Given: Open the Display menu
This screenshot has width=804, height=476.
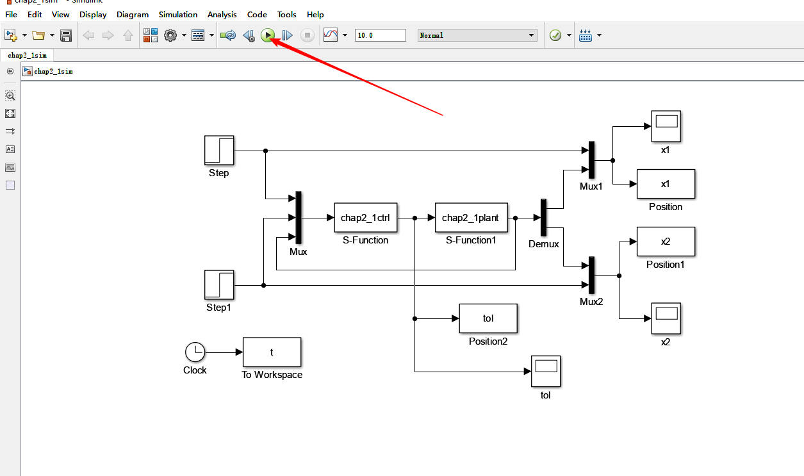Looking at the screenshot, I should coord(93,14).
